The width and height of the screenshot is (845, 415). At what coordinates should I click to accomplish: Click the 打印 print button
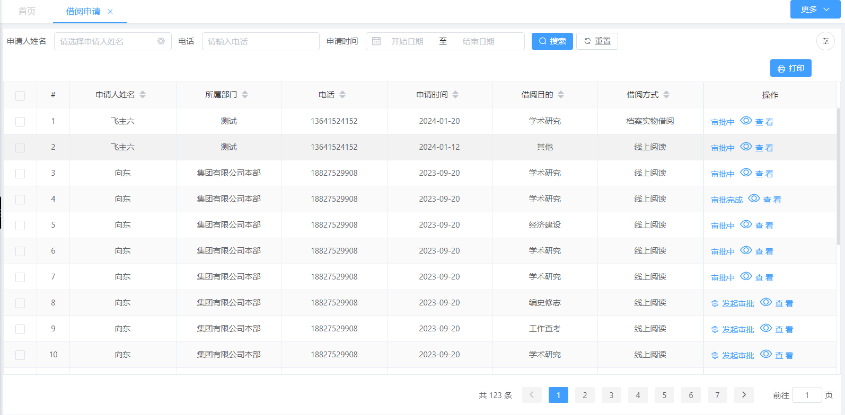coord(791,68)
